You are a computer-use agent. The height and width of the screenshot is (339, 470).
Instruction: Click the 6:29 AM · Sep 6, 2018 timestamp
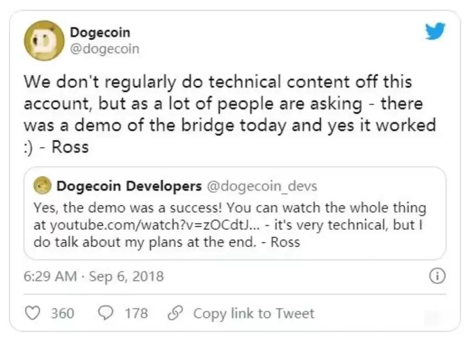pos(94,276)
